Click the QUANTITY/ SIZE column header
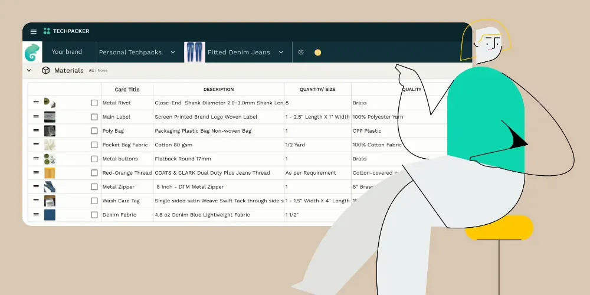 click(317, 90)
